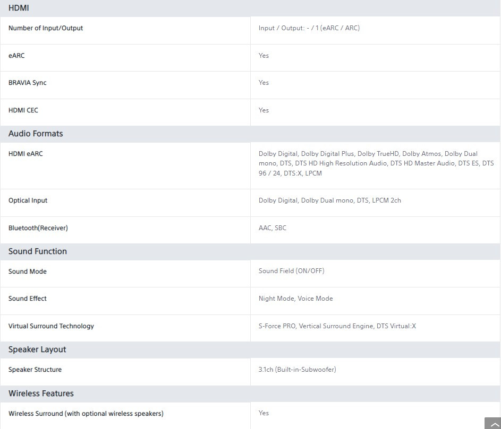Click the Sound Function section heading
This screenshot has width=501, height=429.
38,251
